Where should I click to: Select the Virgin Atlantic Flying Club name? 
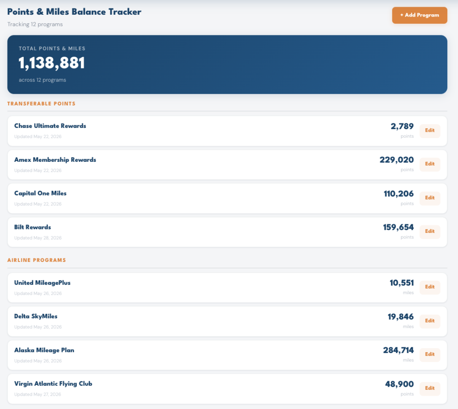(x=53, y=384)
